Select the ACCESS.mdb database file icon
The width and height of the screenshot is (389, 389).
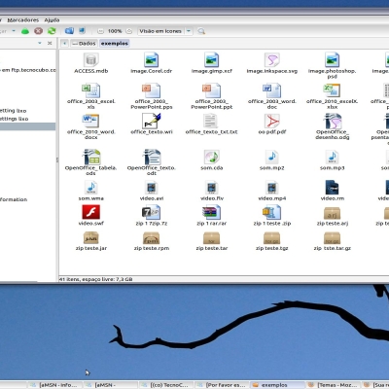[x=91, y=60]
